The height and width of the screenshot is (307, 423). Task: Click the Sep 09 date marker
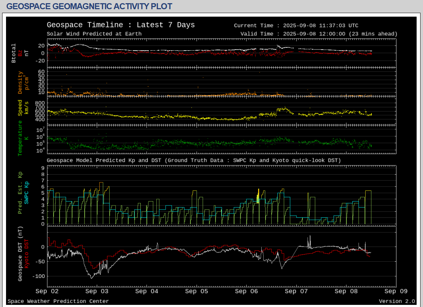pyautogui.click(x=396, y=291)
